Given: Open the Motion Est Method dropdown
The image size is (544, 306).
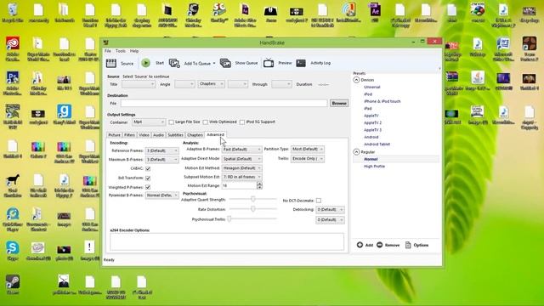Looking at the screenshot, I should (241, 168).
